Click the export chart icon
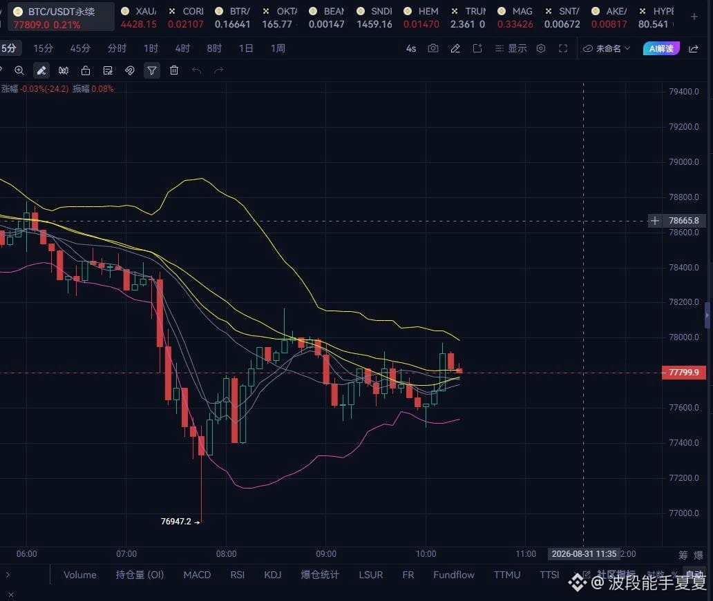 tap(477, 48)
